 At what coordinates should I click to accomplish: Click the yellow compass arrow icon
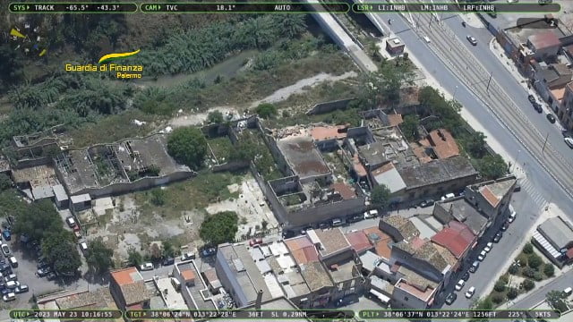[x=17, y=34]
